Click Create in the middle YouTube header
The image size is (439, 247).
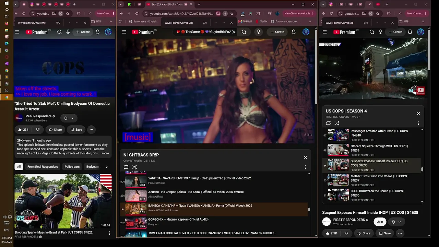coord(277,32)
